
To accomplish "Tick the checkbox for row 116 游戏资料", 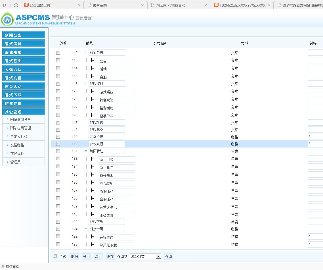I will (x=58, y=84).
